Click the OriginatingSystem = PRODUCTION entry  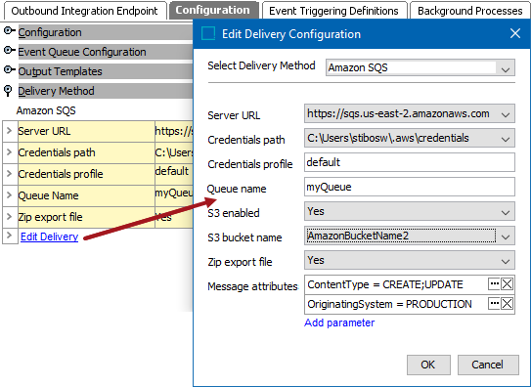point(389,304)
